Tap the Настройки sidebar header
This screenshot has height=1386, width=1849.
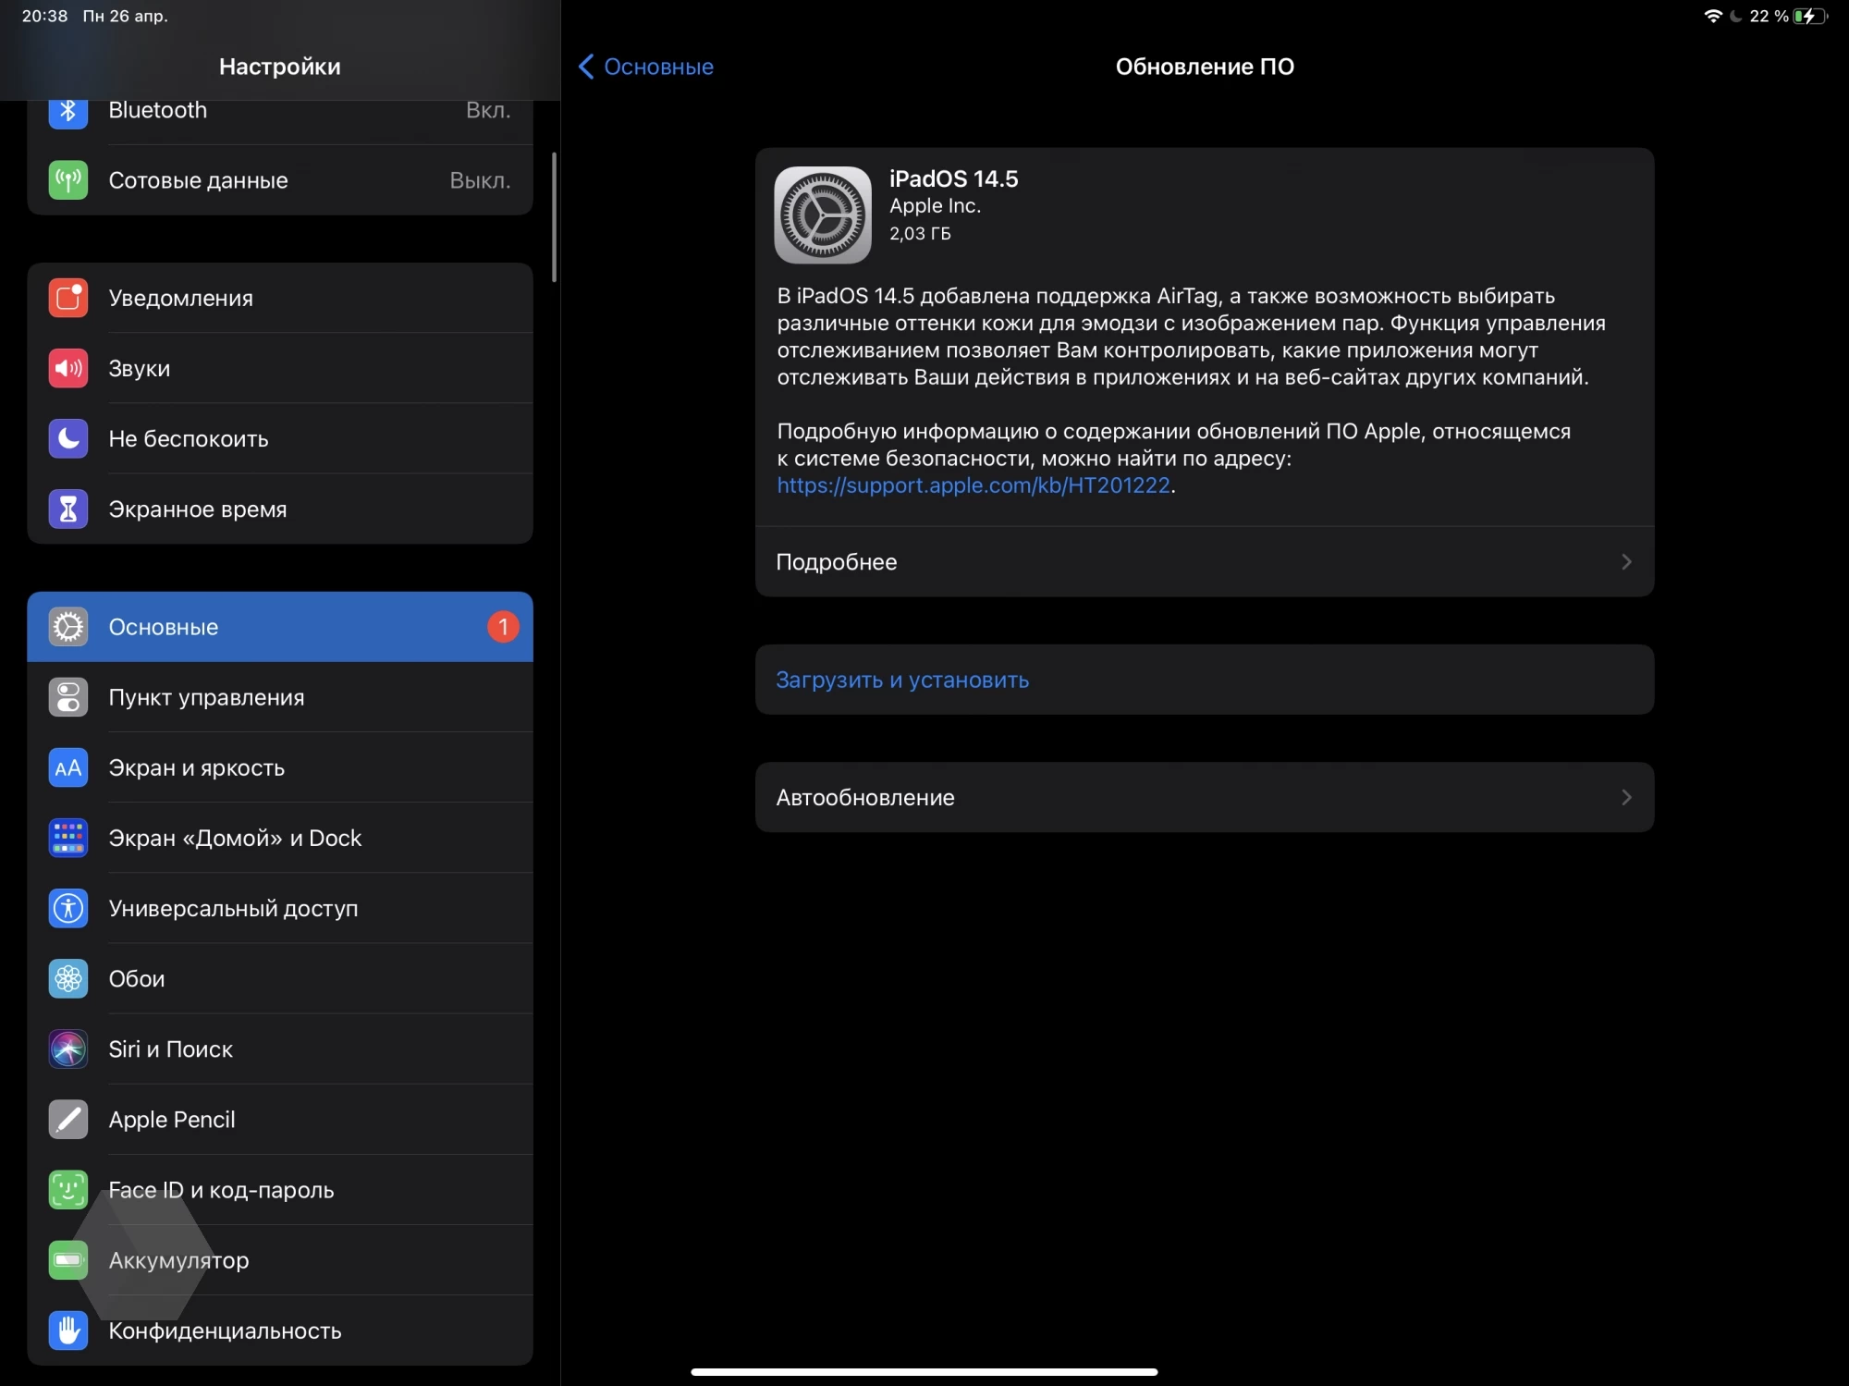coord(279,67)
